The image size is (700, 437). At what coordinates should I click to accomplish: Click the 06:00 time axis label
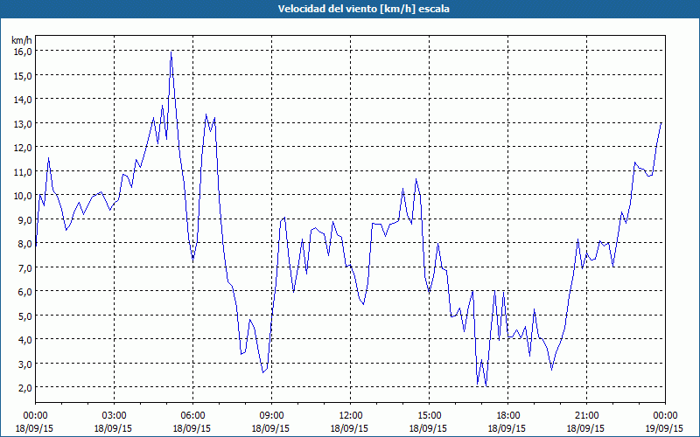point(192,416)
